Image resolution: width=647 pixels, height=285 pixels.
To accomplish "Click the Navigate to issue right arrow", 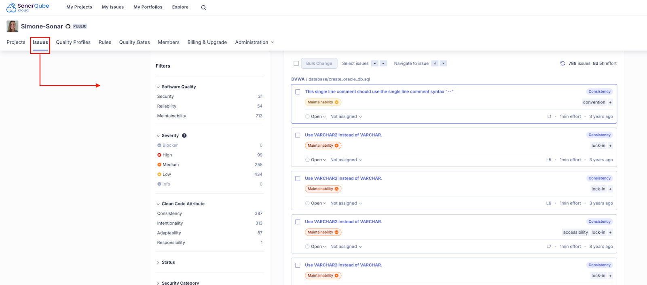I will click(x=444, y=63).
